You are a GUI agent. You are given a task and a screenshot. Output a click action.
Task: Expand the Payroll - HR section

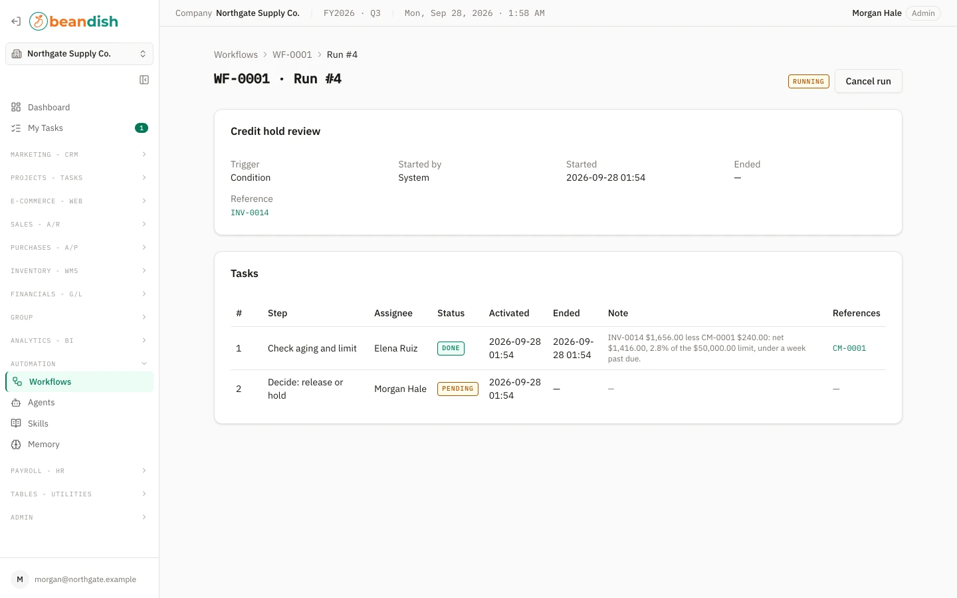(x=79, y=470)
